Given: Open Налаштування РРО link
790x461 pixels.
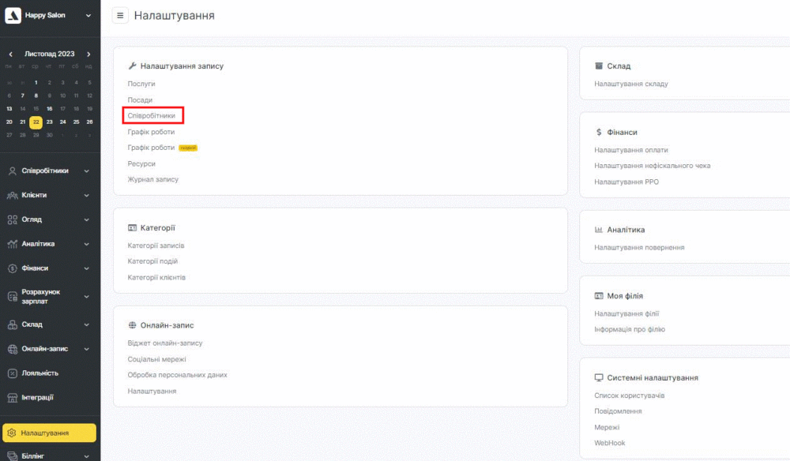Looking at the screenshot, I should coord(626,182).
